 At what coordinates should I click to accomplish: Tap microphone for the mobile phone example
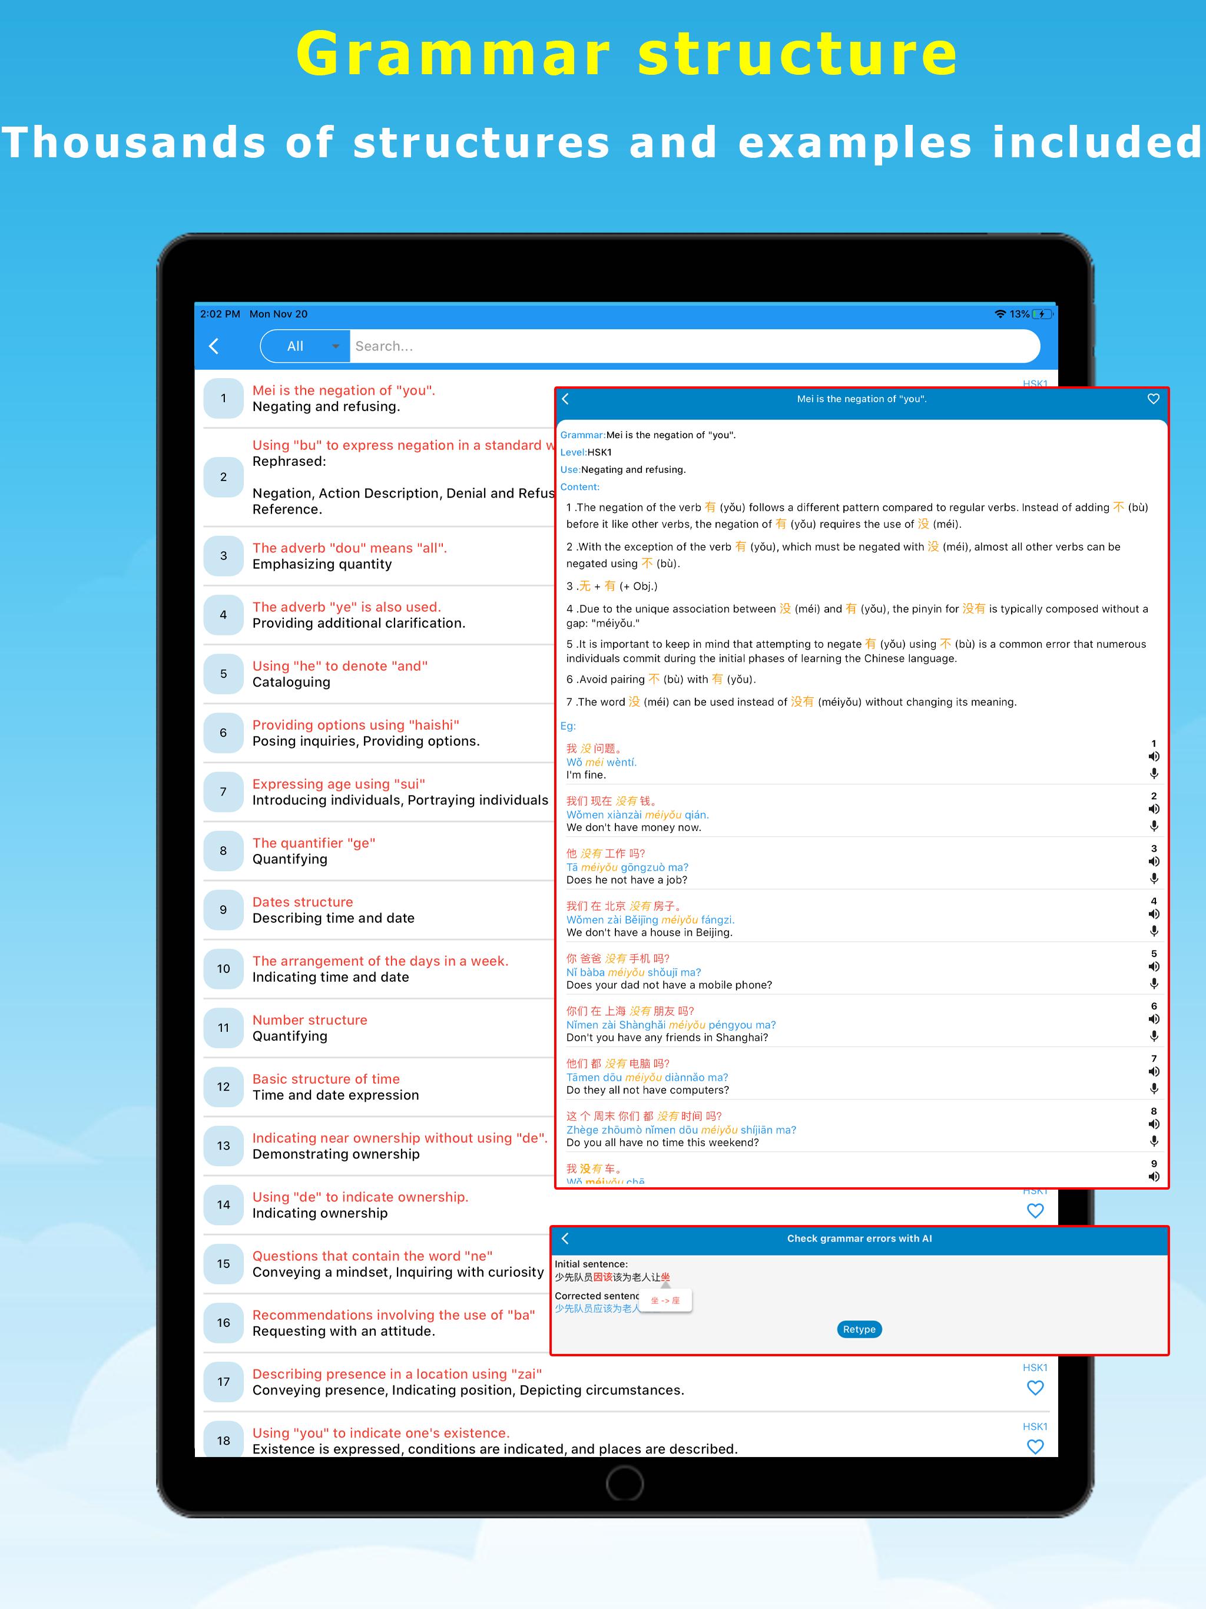coord(1154,984)
